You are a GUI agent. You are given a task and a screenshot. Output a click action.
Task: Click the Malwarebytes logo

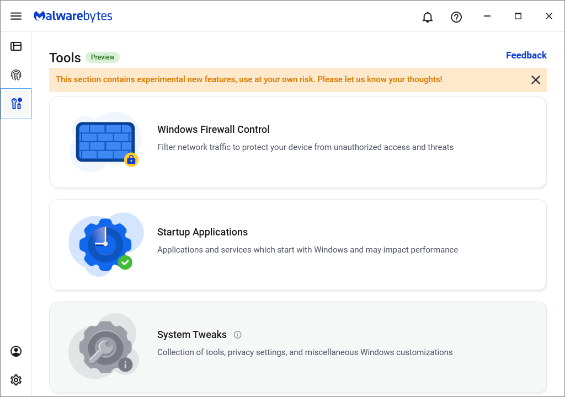[x=73, y=16]
